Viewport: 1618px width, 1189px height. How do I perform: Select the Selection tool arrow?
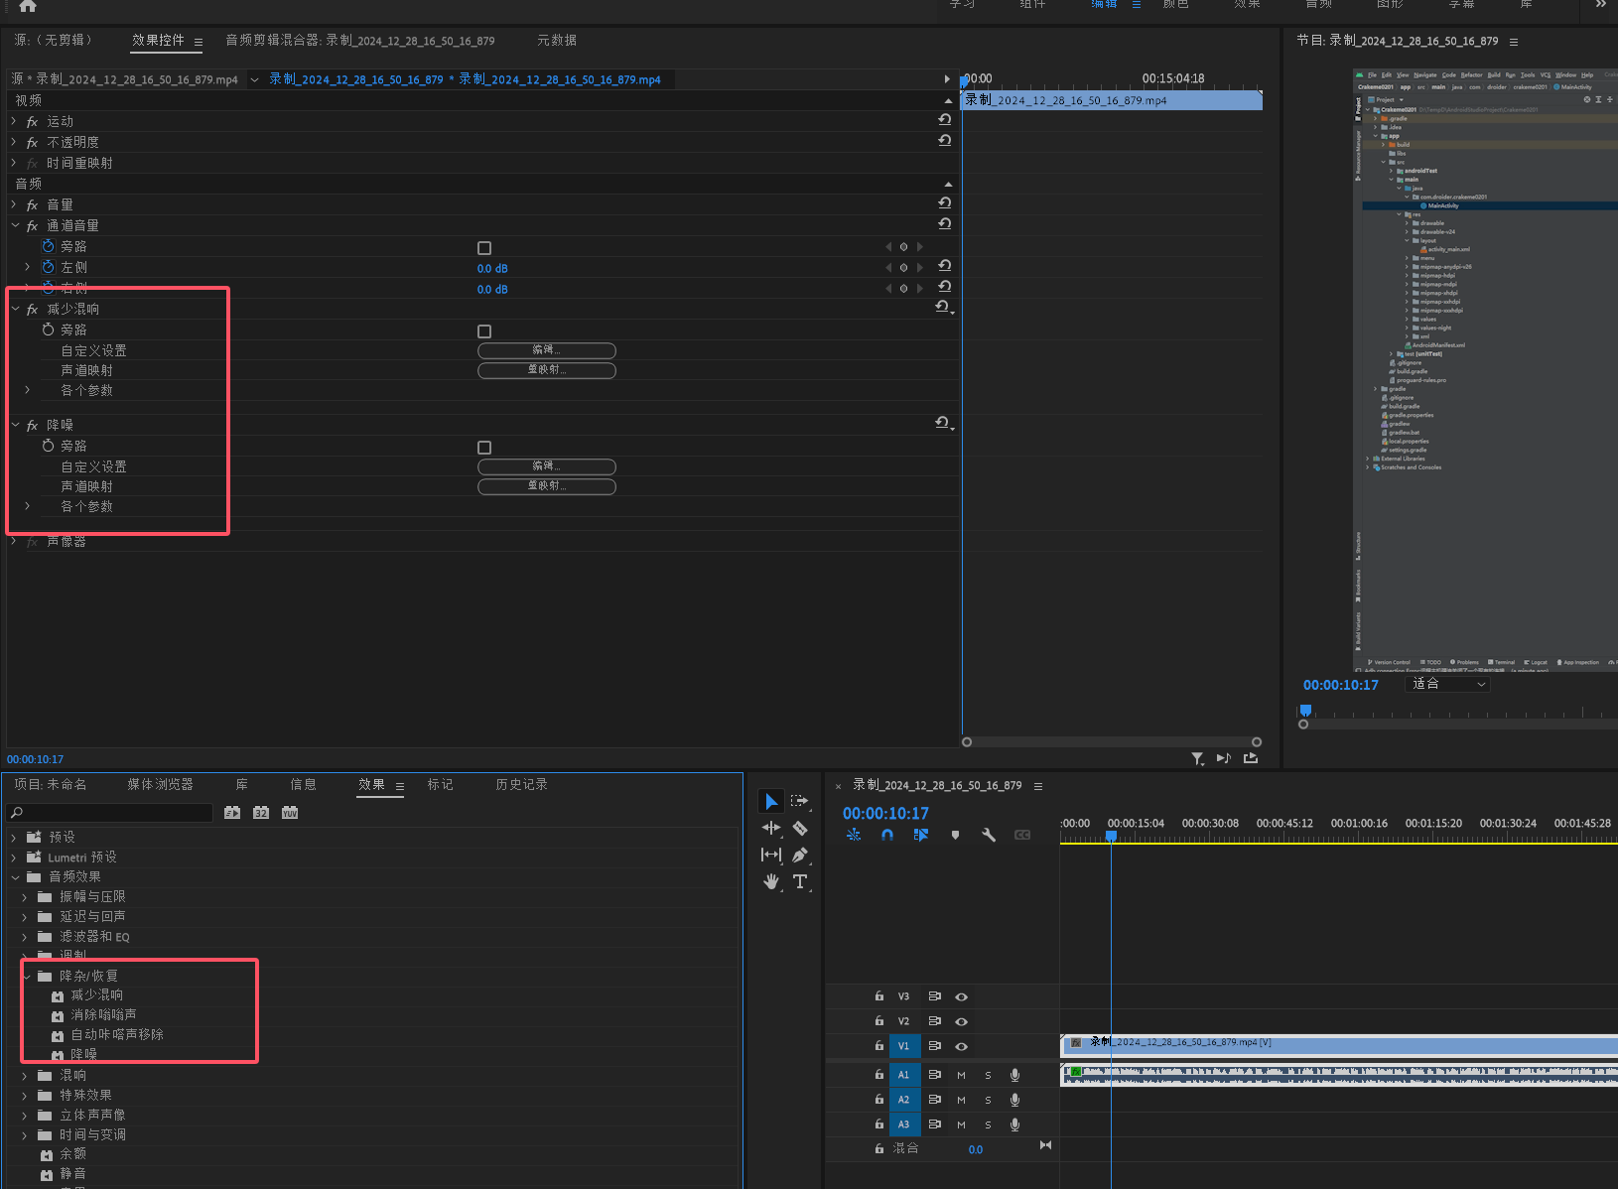(771, 801)
